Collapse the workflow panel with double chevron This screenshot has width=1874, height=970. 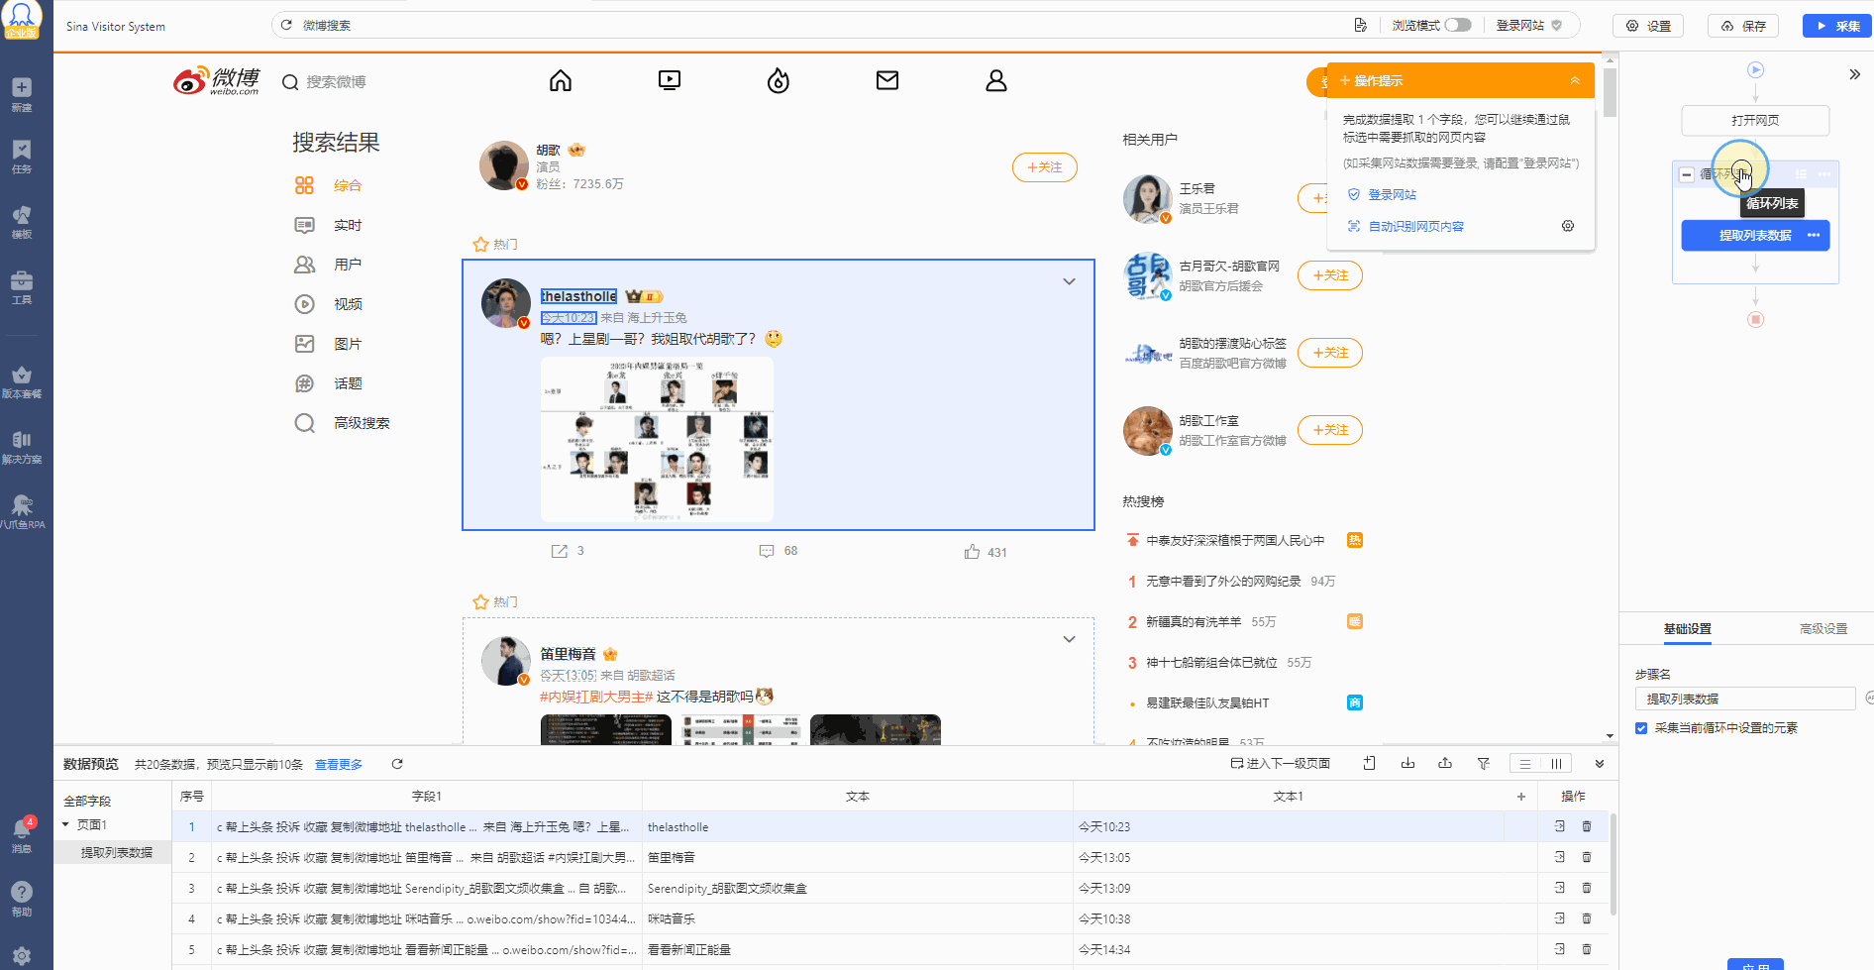(x=1854, y=74)
